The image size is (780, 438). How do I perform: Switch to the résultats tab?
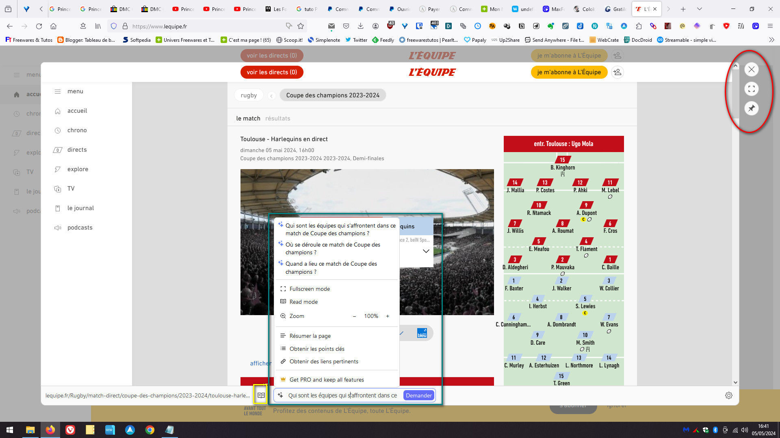(277, 118)
